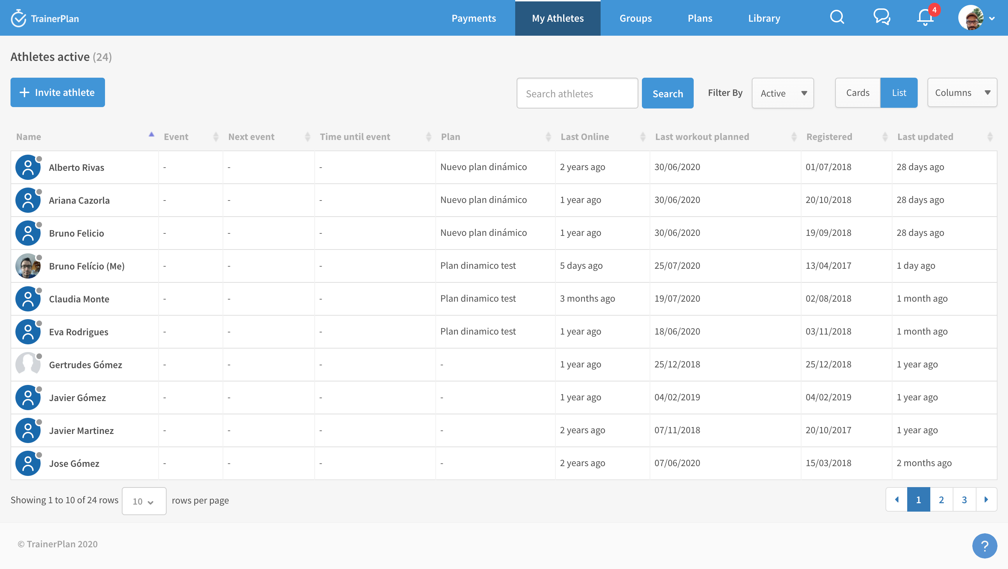The image size is (1008, 569).
Task: Open the chat messages icon
Action: point(882,17)
